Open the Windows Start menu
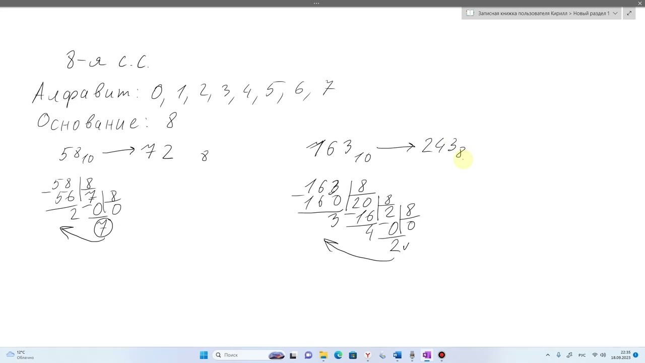The image size is (645, 363). tap(204, 355)
